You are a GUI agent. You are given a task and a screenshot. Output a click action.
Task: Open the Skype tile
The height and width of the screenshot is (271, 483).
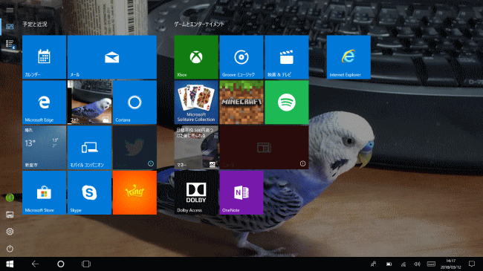[89, 193]
